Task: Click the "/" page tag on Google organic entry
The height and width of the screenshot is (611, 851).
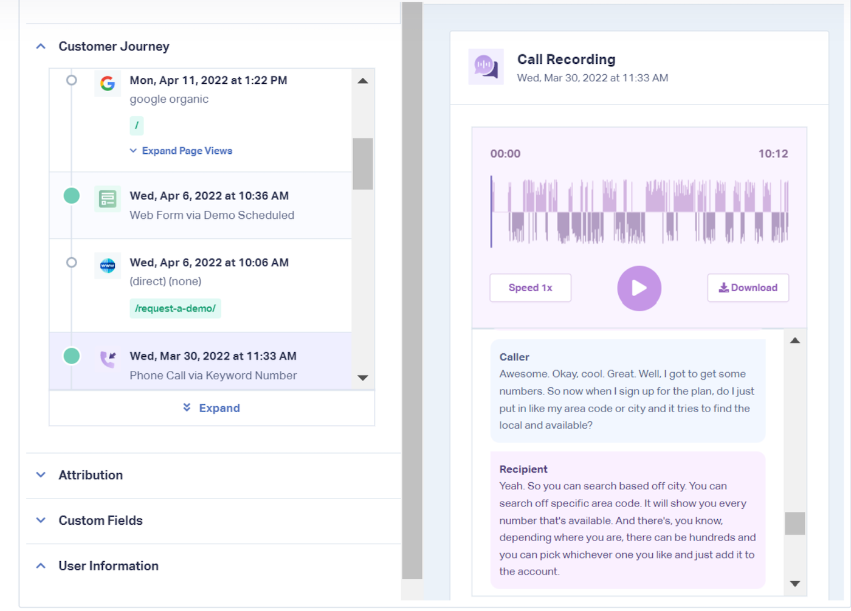Action: pyautogui.click(x=137, y=125)
